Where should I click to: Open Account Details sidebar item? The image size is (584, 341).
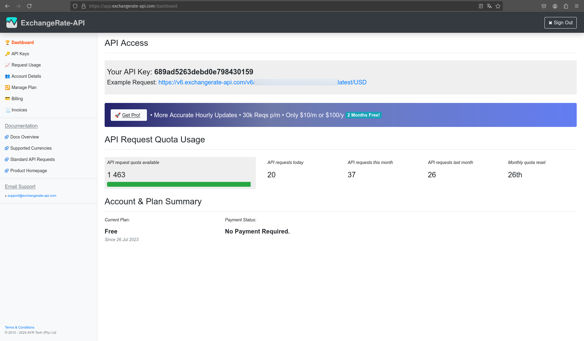click(26, 76)
